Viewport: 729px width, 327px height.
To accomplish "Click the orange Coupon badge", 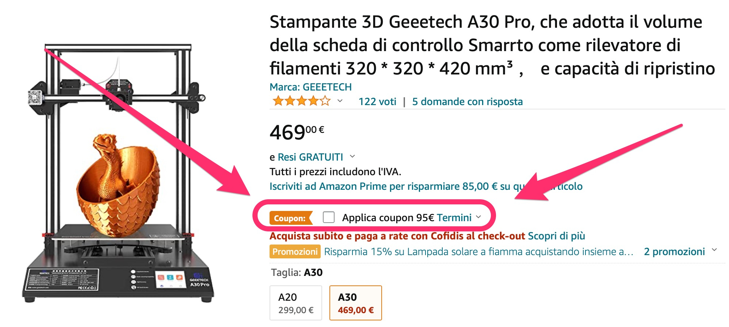I will click(290, 218).
